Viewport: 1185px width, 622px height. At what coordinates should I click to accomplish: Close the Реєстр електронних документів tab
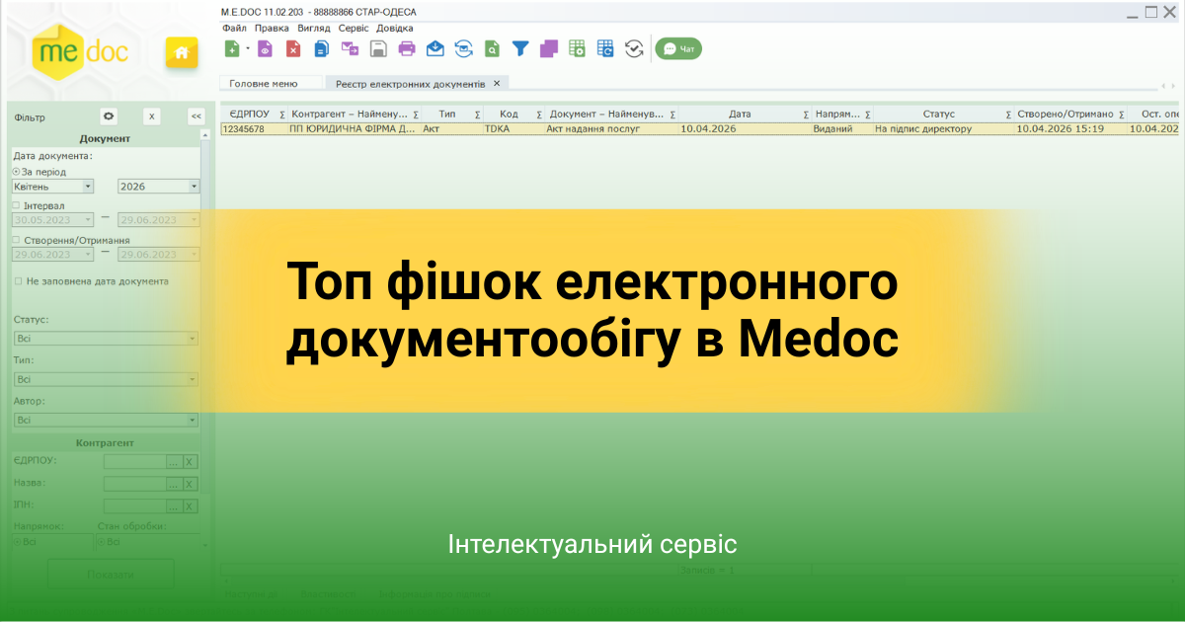point(497,84)
